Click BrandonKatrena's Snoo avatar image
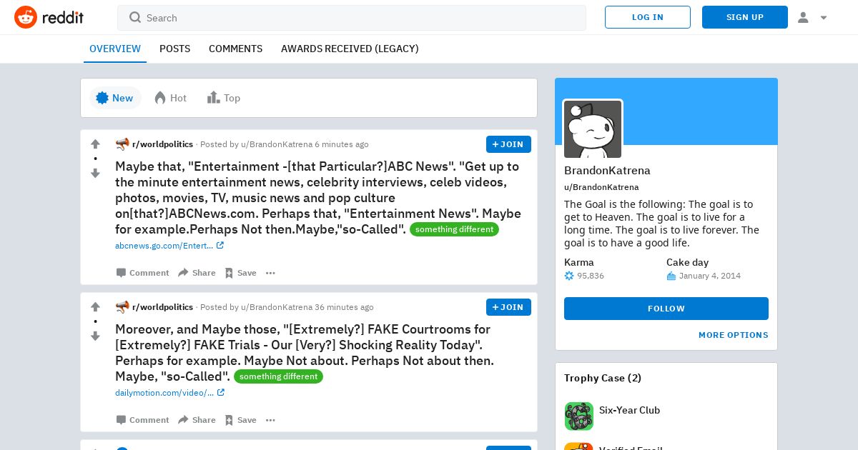The height and width of the screenshot is (450, 858). [x=593, y=129]
